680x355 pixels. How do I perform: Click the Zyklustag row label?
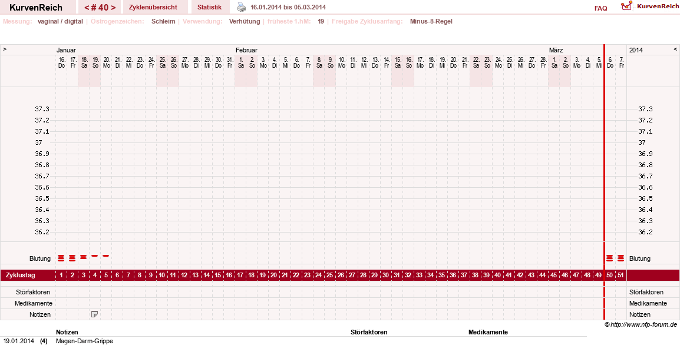pyautogui.click(x=21, y=276)
